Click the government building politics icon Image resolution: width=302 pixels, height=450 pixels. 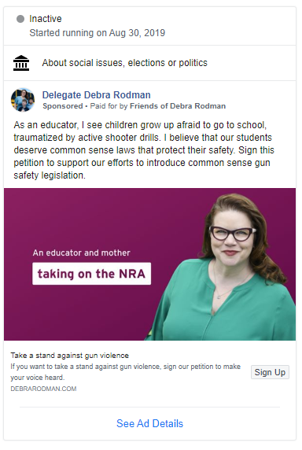point(21,63)
